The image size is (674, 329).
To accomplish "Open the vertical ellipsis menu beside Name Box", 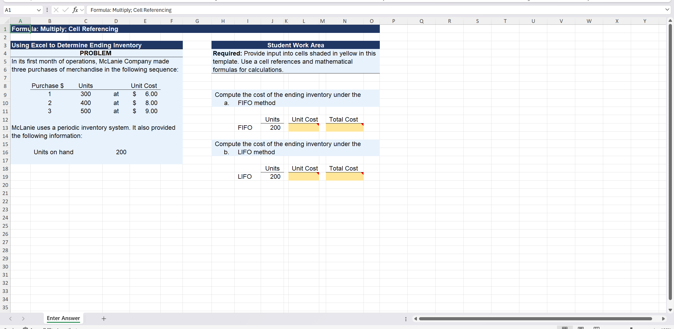I will (47, 10).
